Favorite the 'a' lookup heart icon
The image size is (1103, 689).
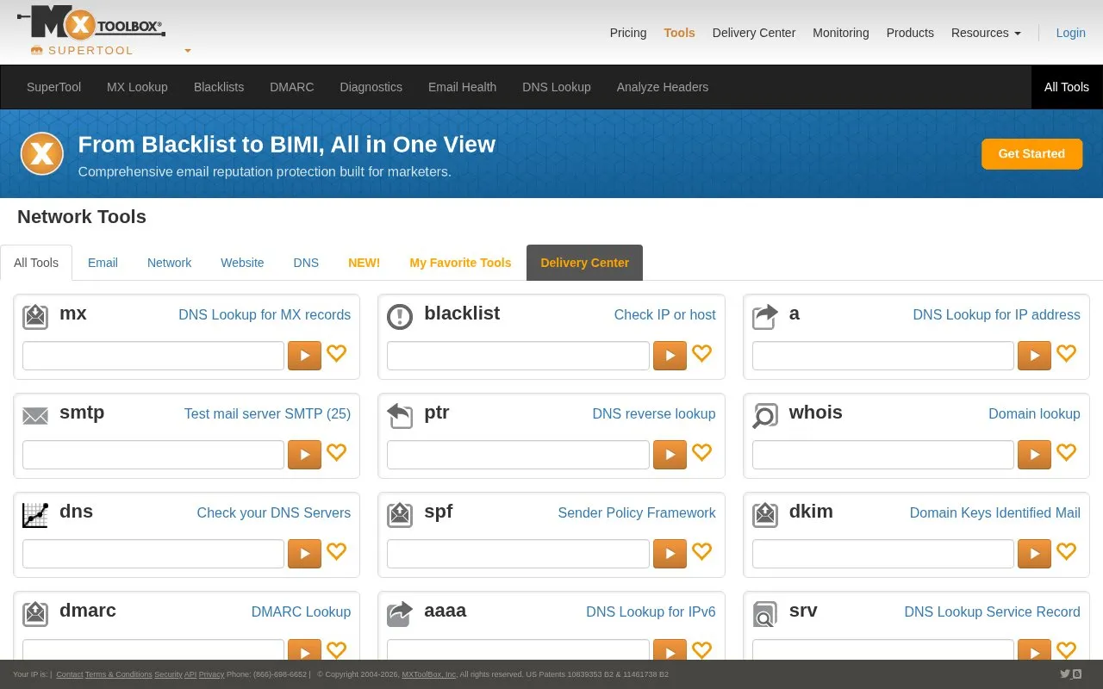(1067, 353)
